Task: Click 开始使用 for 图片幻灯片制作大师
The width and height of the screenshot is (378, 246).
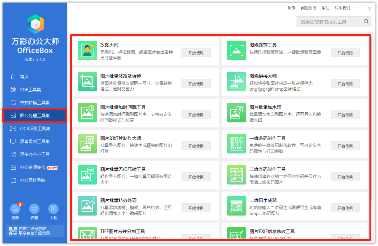Action: [x=196, y=146]
